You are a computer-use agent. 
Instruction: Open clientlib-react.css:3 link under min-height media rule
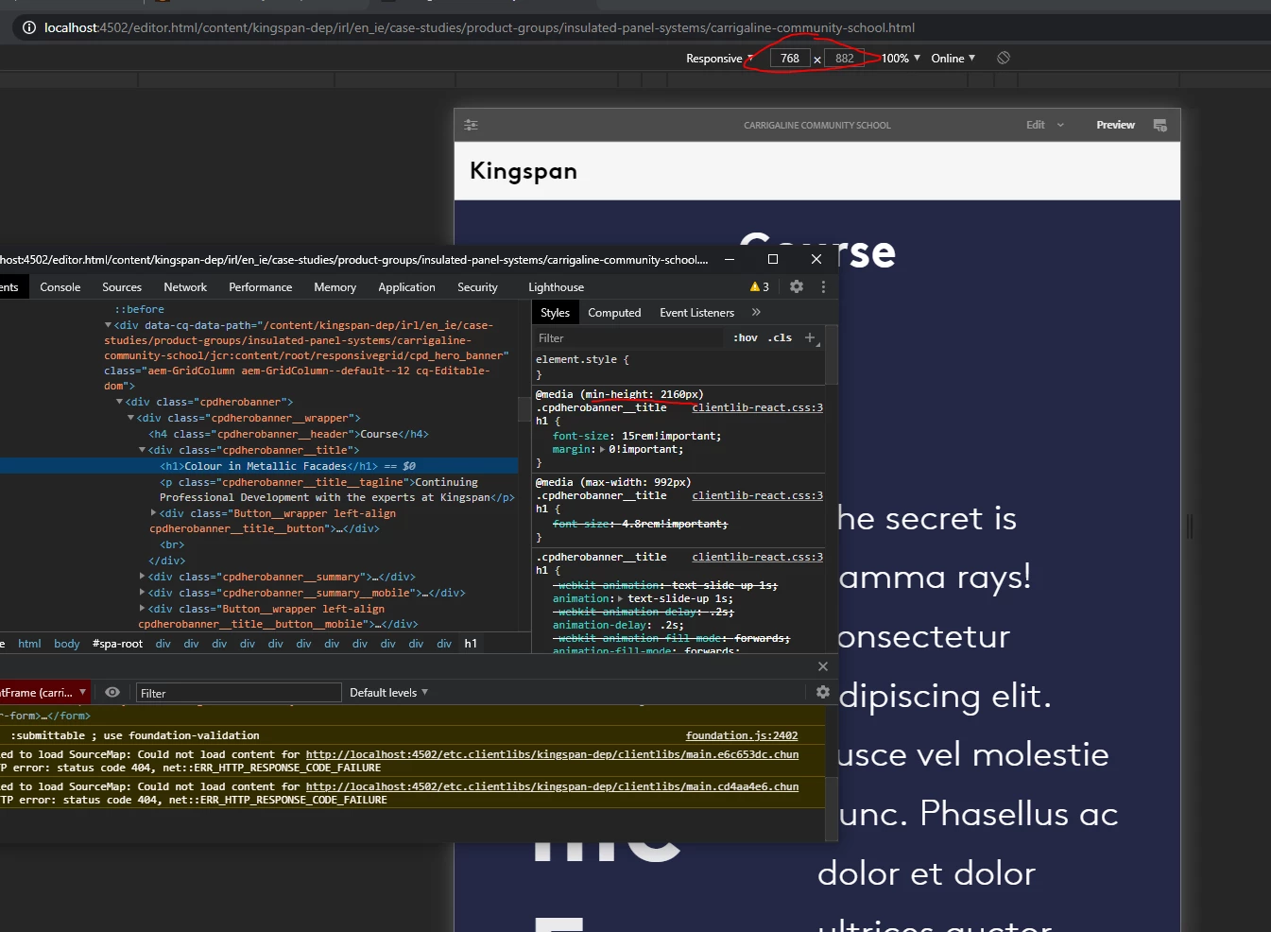click(x=758, y=407)
